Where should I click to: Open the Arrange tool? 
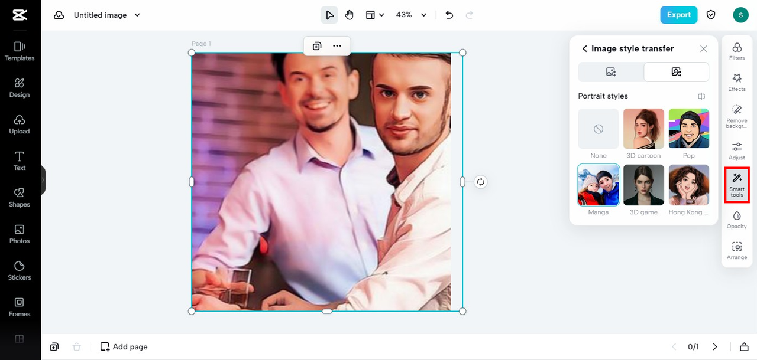coord(737,251)
